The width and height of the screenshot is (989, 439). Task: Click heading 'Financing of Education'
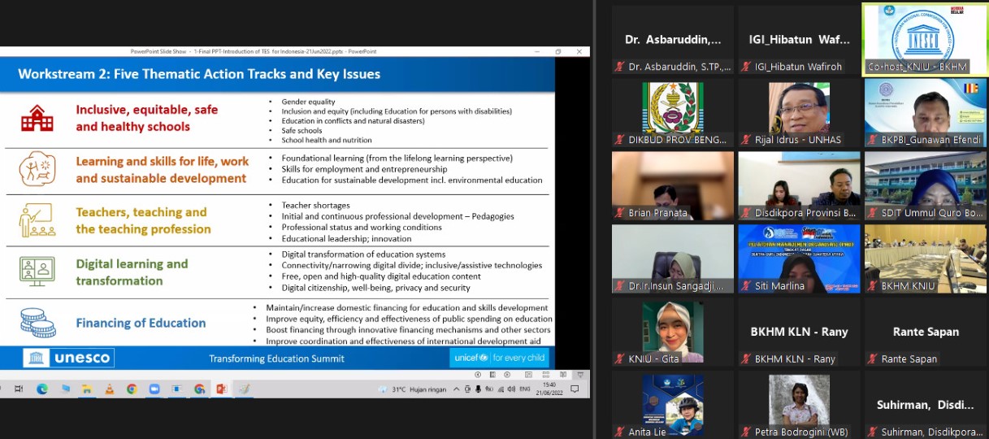[141, 323]
